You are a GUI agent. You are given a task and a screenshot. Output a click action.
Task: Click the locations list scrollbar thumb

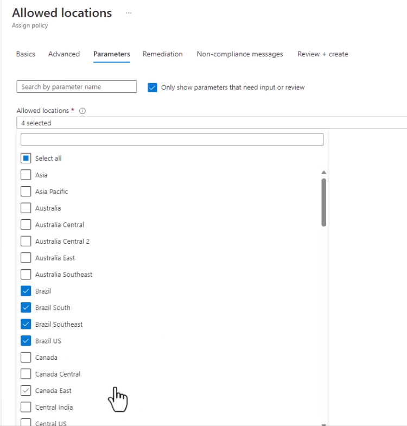click(x=323, y=202)
